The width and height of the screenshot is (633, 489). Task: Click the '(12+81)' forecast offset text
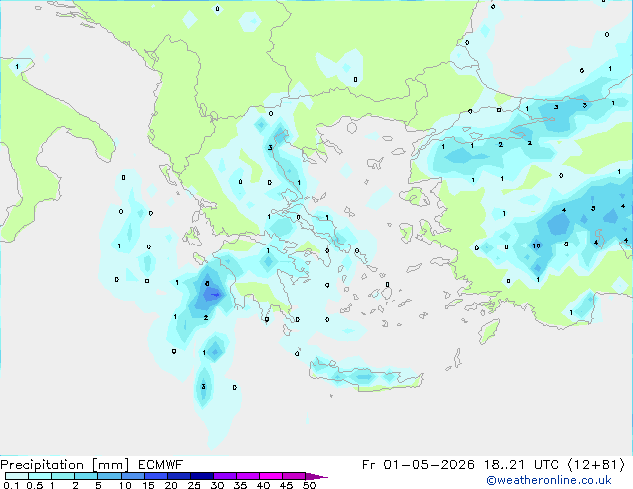[x=596, y=465]
